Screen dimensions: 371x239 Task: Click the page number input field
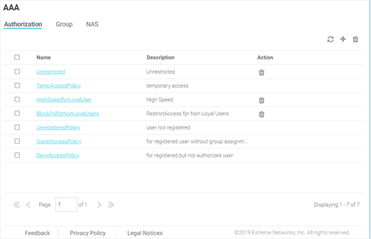click(x=66, y=205)
